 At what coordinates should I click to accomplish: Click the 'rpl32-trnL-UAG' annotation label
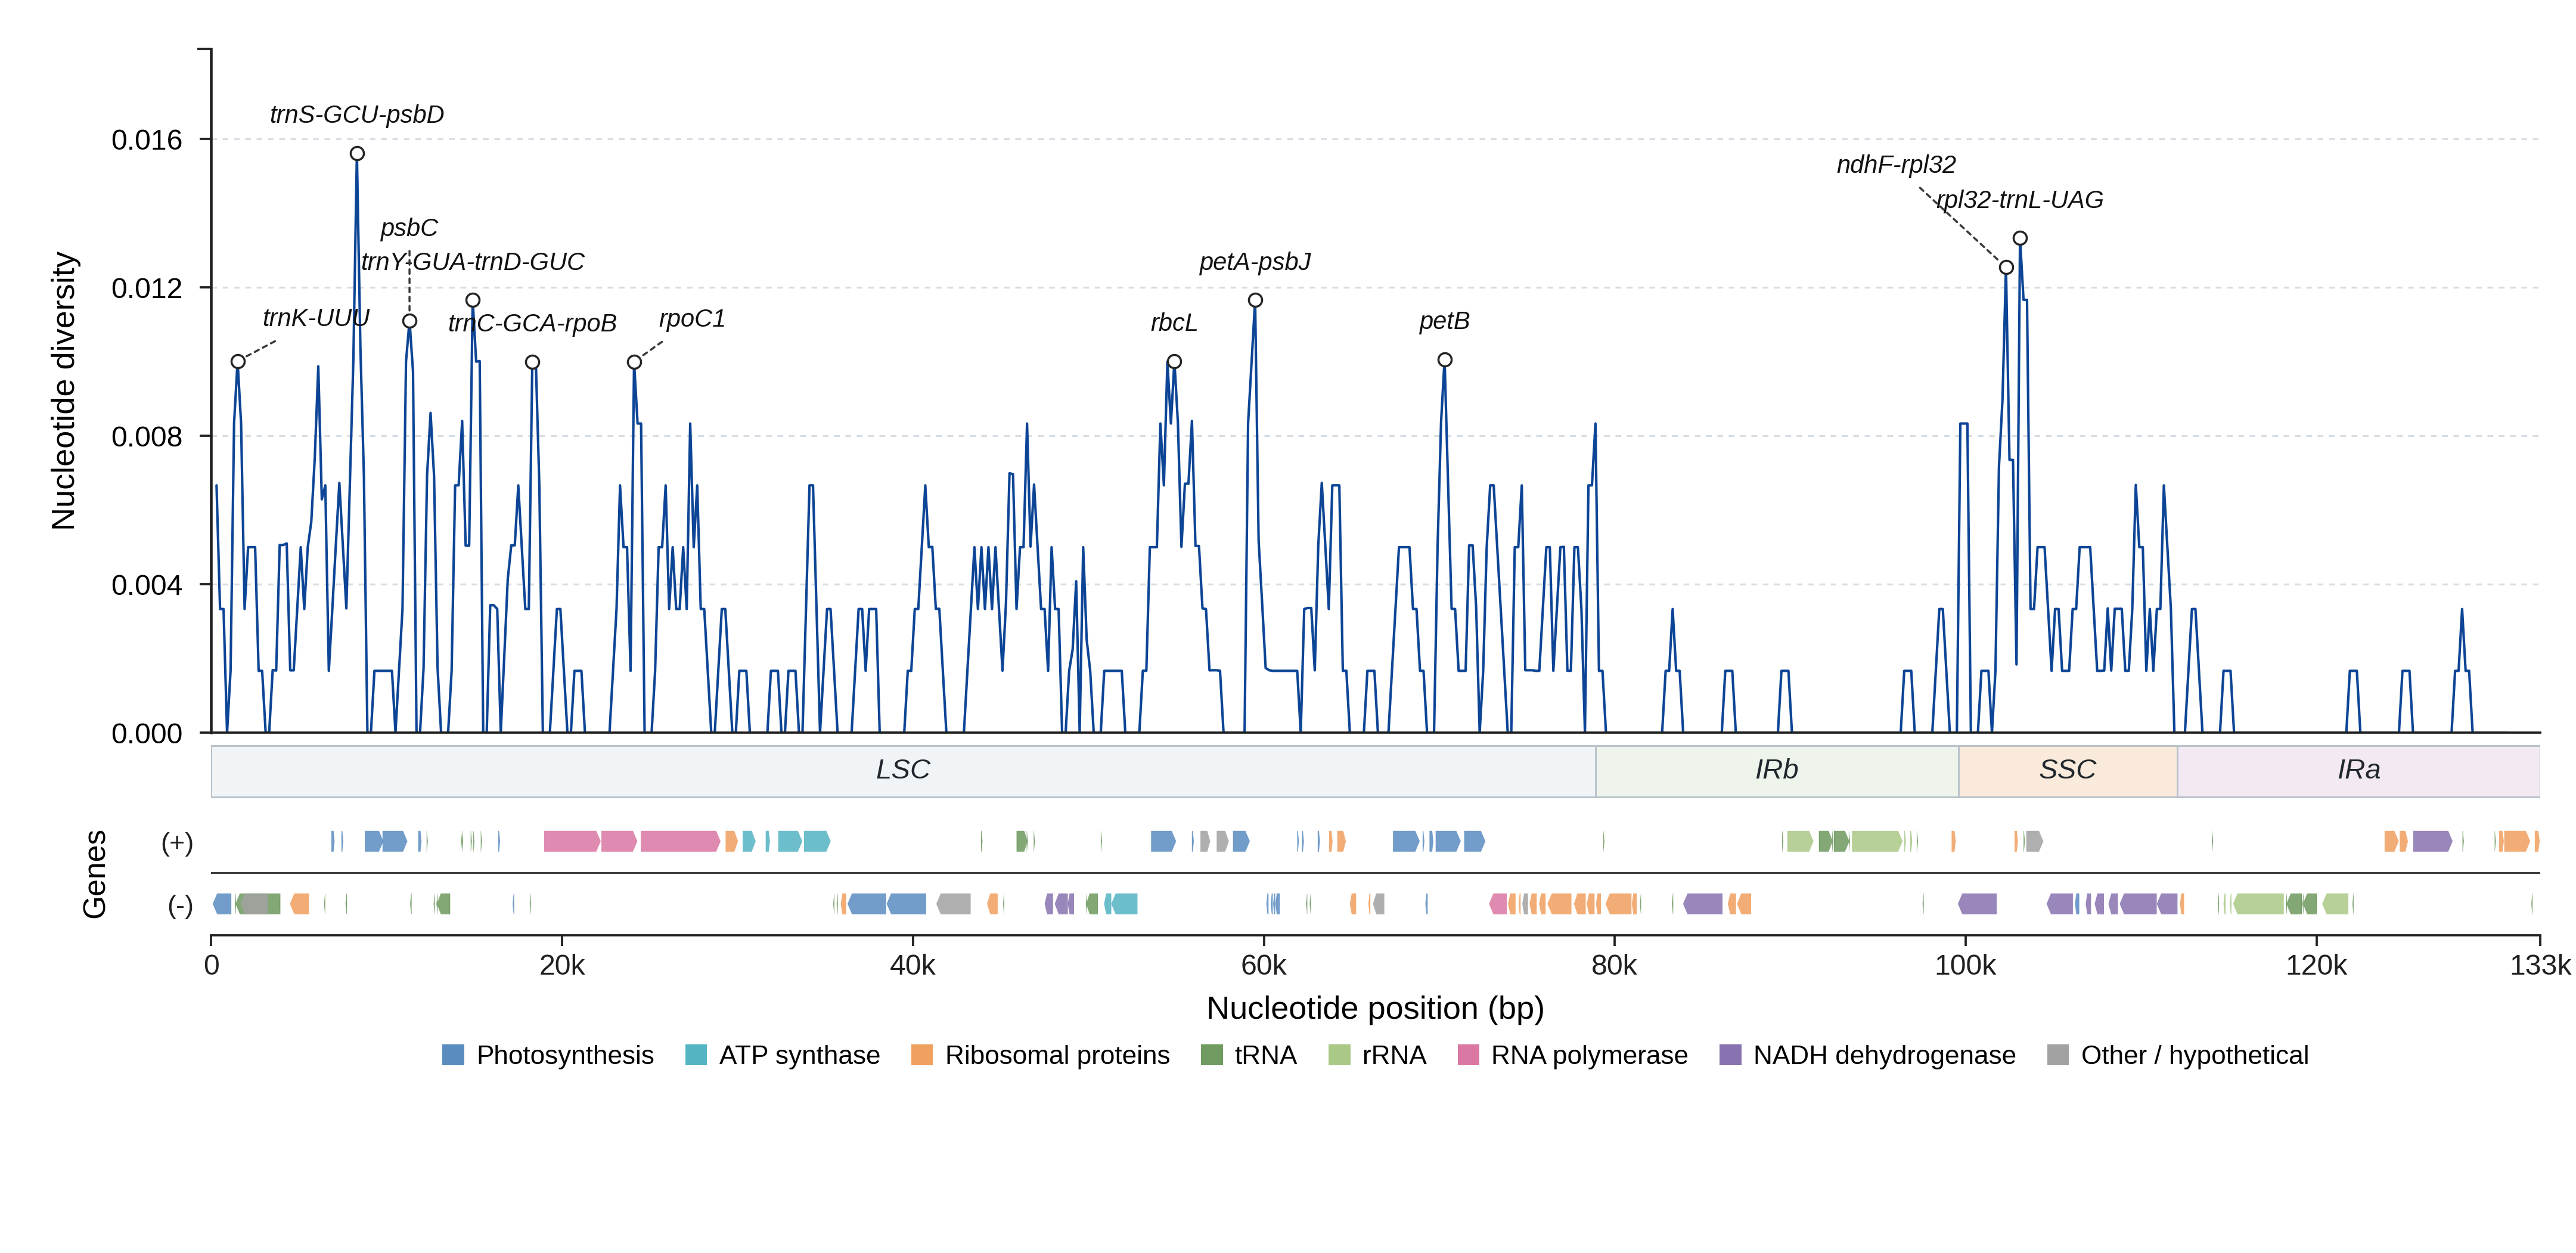[2020, 200]
